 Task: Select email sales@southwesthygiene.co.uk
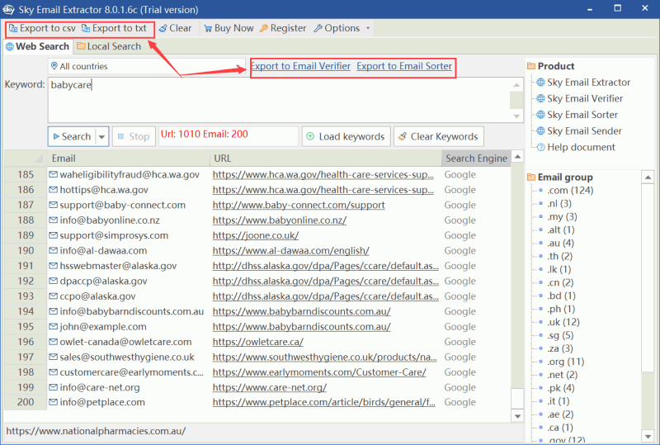[x=127, y=357]
